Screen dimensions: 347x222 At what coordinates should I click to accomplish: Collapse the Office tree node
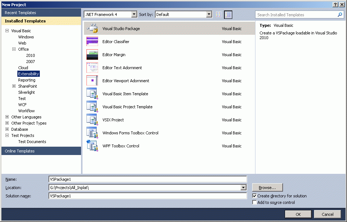14,49
